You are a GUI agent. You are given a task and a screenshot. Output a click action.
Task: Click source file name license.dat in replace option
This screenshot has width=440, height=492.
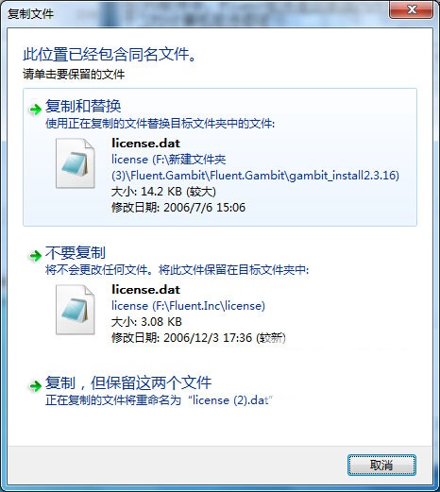coord(145,144)
